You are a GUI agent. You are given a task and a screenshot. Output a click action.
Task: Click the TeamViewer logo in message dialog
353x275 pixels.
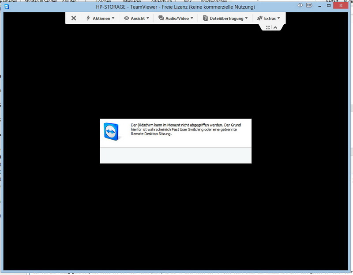(112, 132)
